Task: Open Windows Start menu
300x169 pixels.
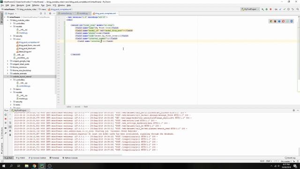Action: (x=4, y=166)
